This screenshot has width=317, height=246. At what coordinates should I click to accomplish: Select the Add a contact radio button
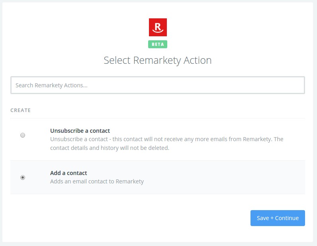(x=23, y=177)
